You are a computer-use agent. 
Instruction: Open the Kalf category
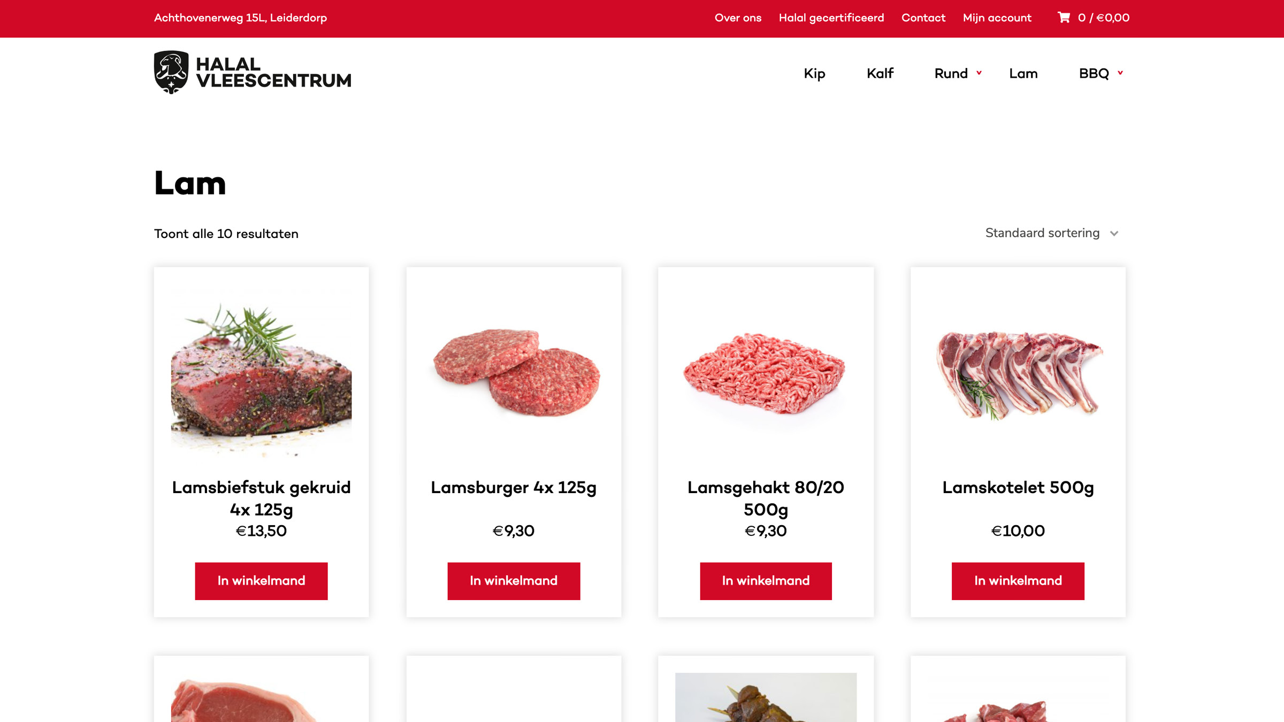880,73
